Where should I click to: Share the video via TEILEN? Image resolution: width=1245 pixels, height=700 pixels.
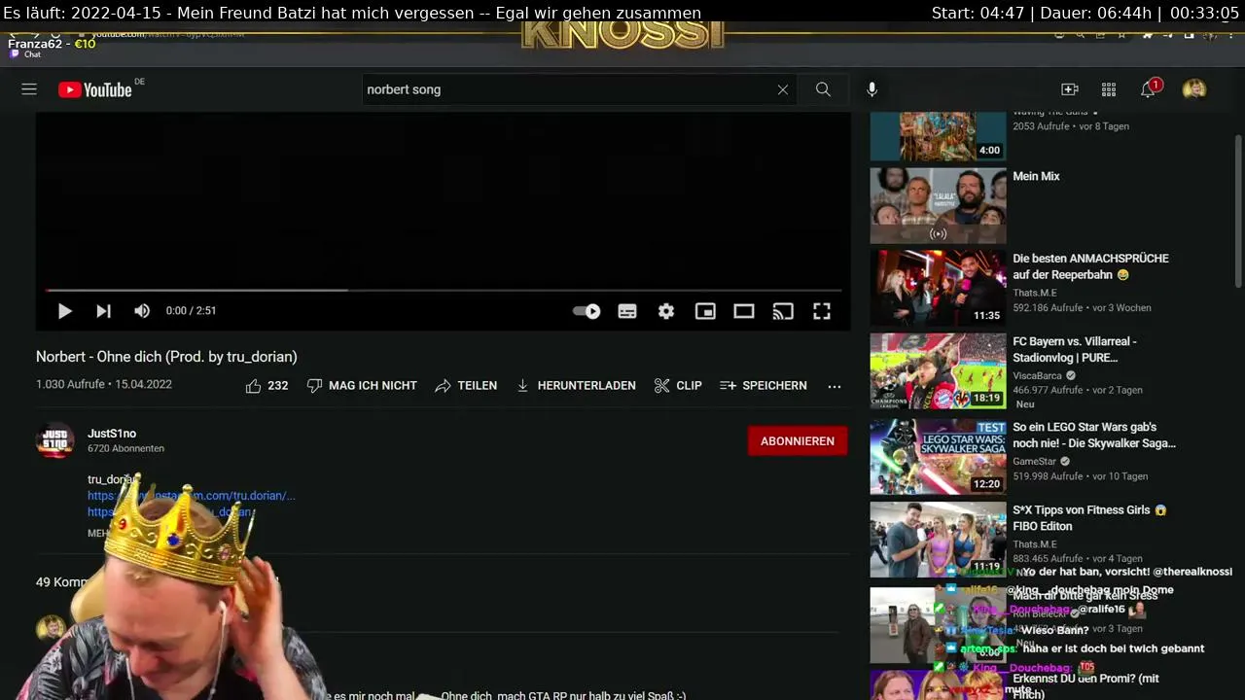click(x=466, y=386)
